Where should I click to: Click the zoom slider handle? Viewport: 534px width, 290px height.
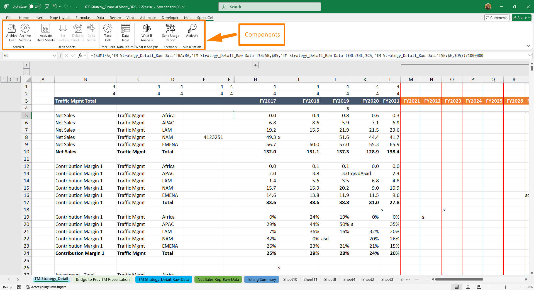(505, 287)
